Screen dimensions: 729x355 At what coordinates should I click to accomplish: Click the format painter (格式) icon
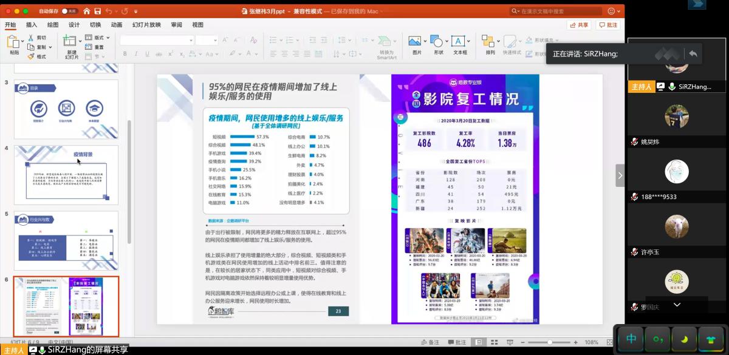[30, 56]
